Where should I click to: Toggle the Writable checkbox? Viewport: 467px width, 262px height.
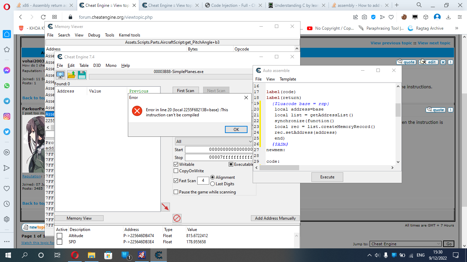pos(176,164)
